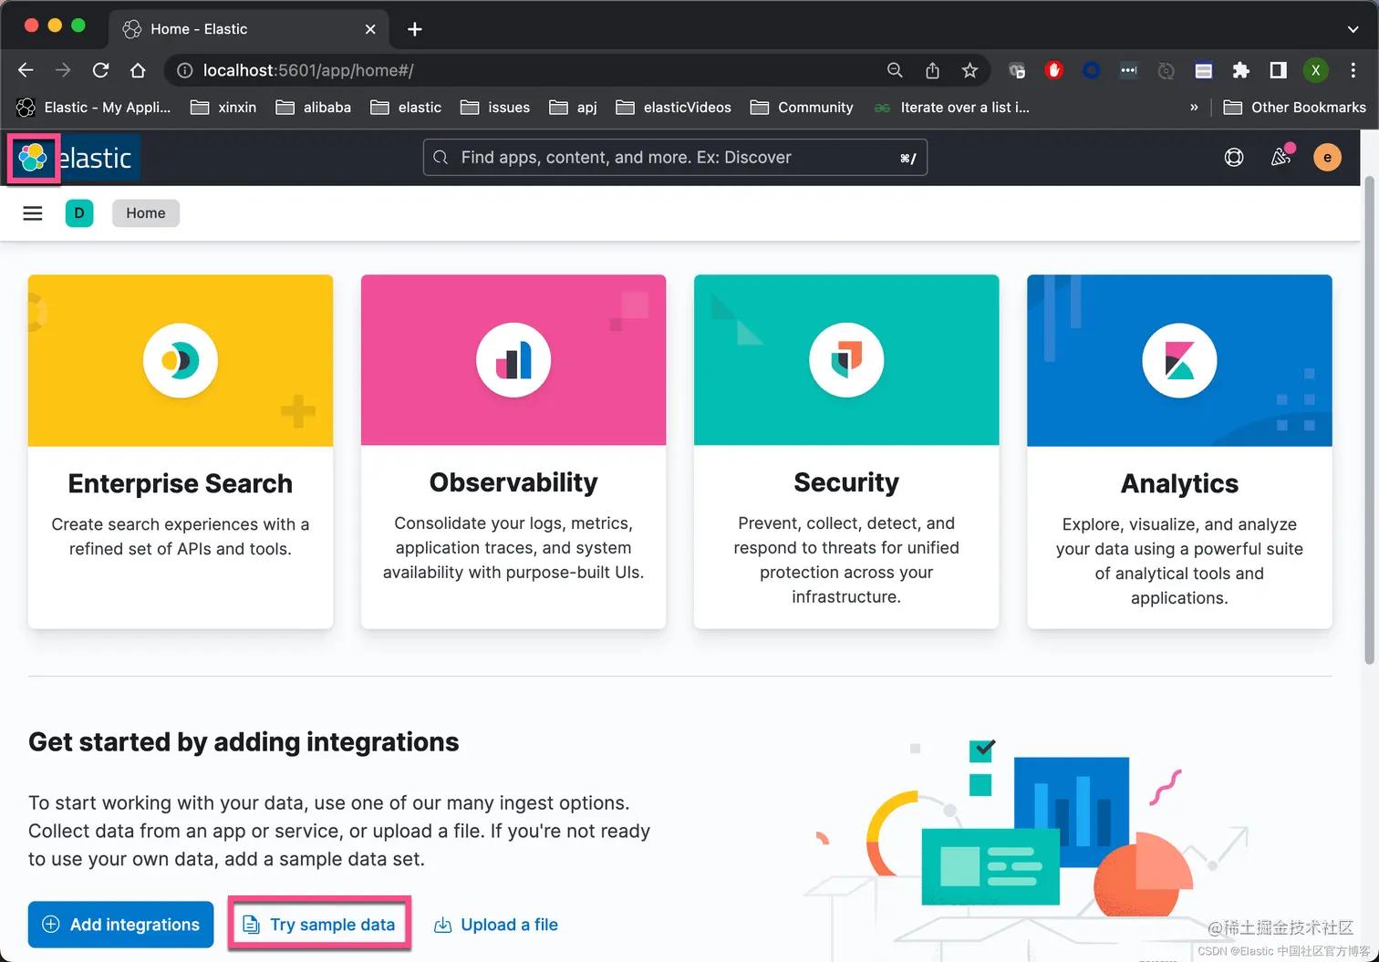Screen dimensions: 1379x962
Task: Click the share page icon
Action: 932,70
